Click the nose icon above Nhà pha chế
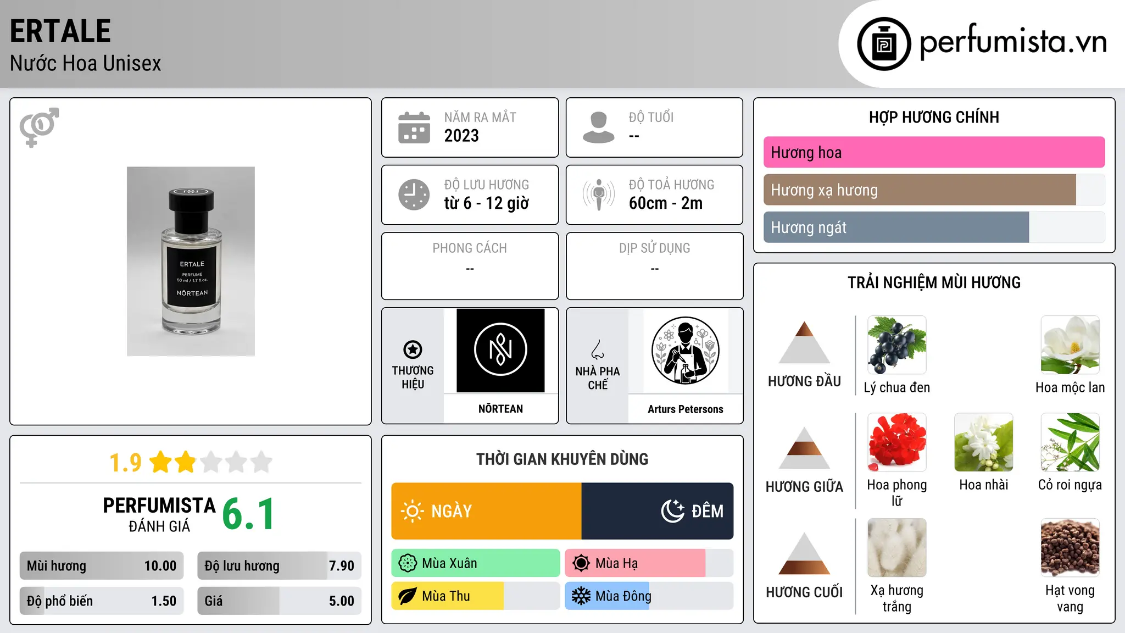 598,349
